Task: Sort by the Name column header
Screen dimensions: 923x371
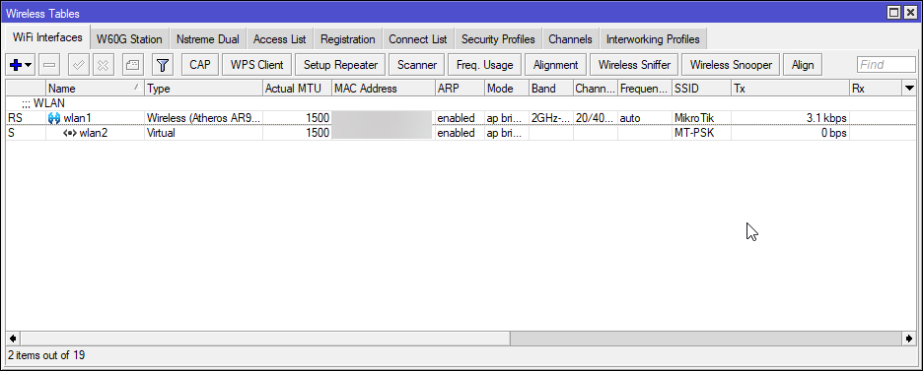Action: click(96, 89)
